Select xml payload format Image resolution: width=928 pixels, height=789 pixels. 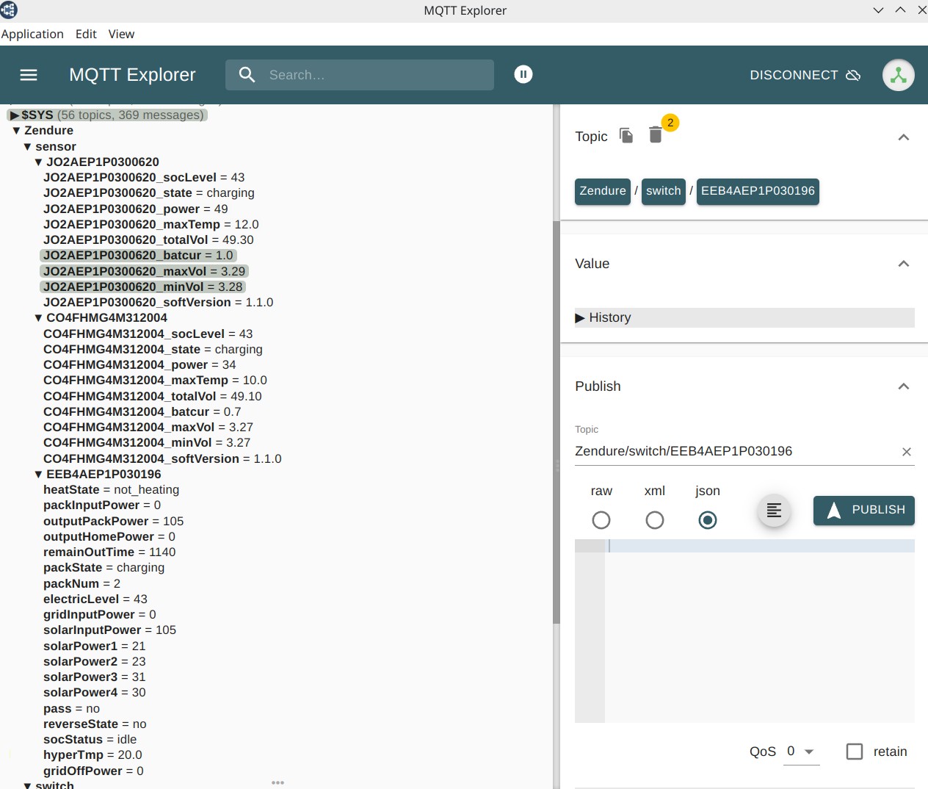pos(655,520)
